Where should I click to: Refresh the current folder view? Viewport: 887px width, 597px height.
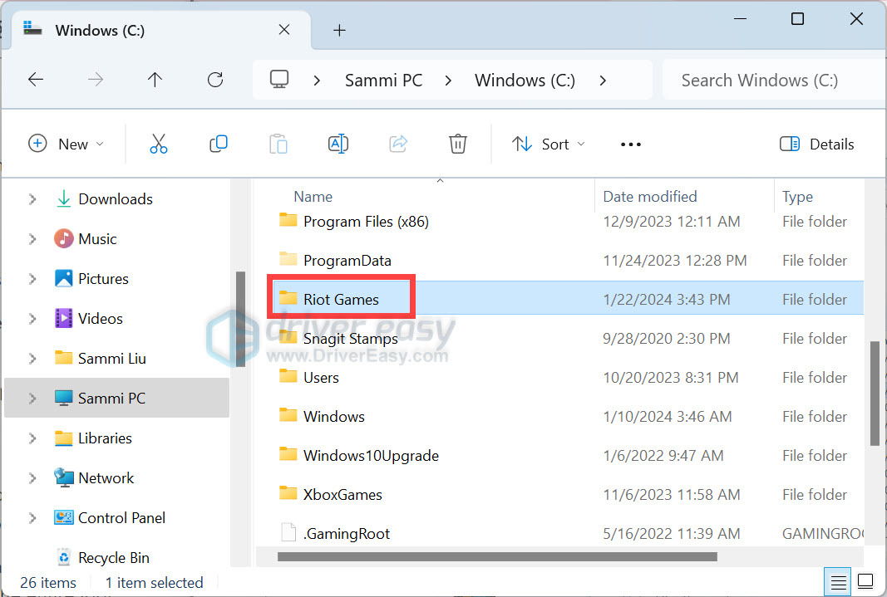click(x=215, y=80)
